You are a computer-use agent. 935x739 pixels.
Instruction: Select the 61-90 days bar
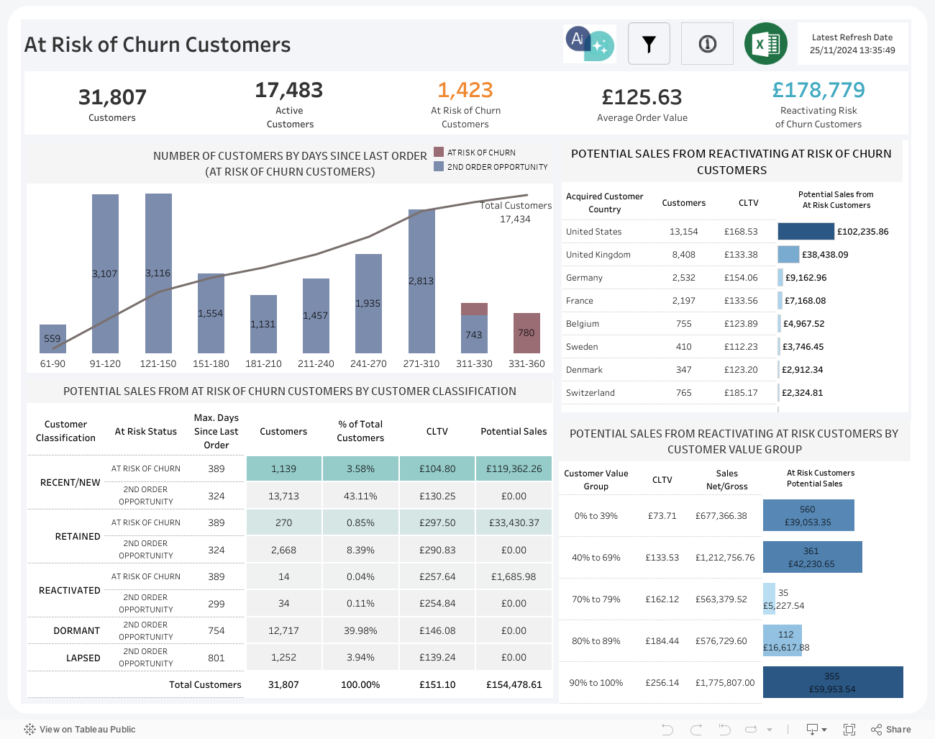53,338
